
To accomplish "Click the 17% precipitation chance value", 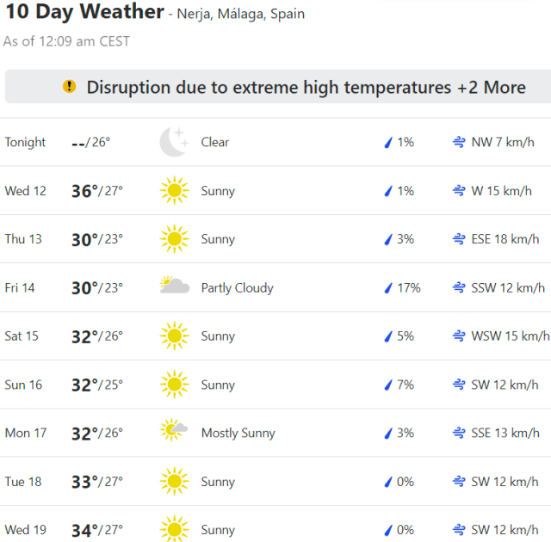I will (408, 288).
